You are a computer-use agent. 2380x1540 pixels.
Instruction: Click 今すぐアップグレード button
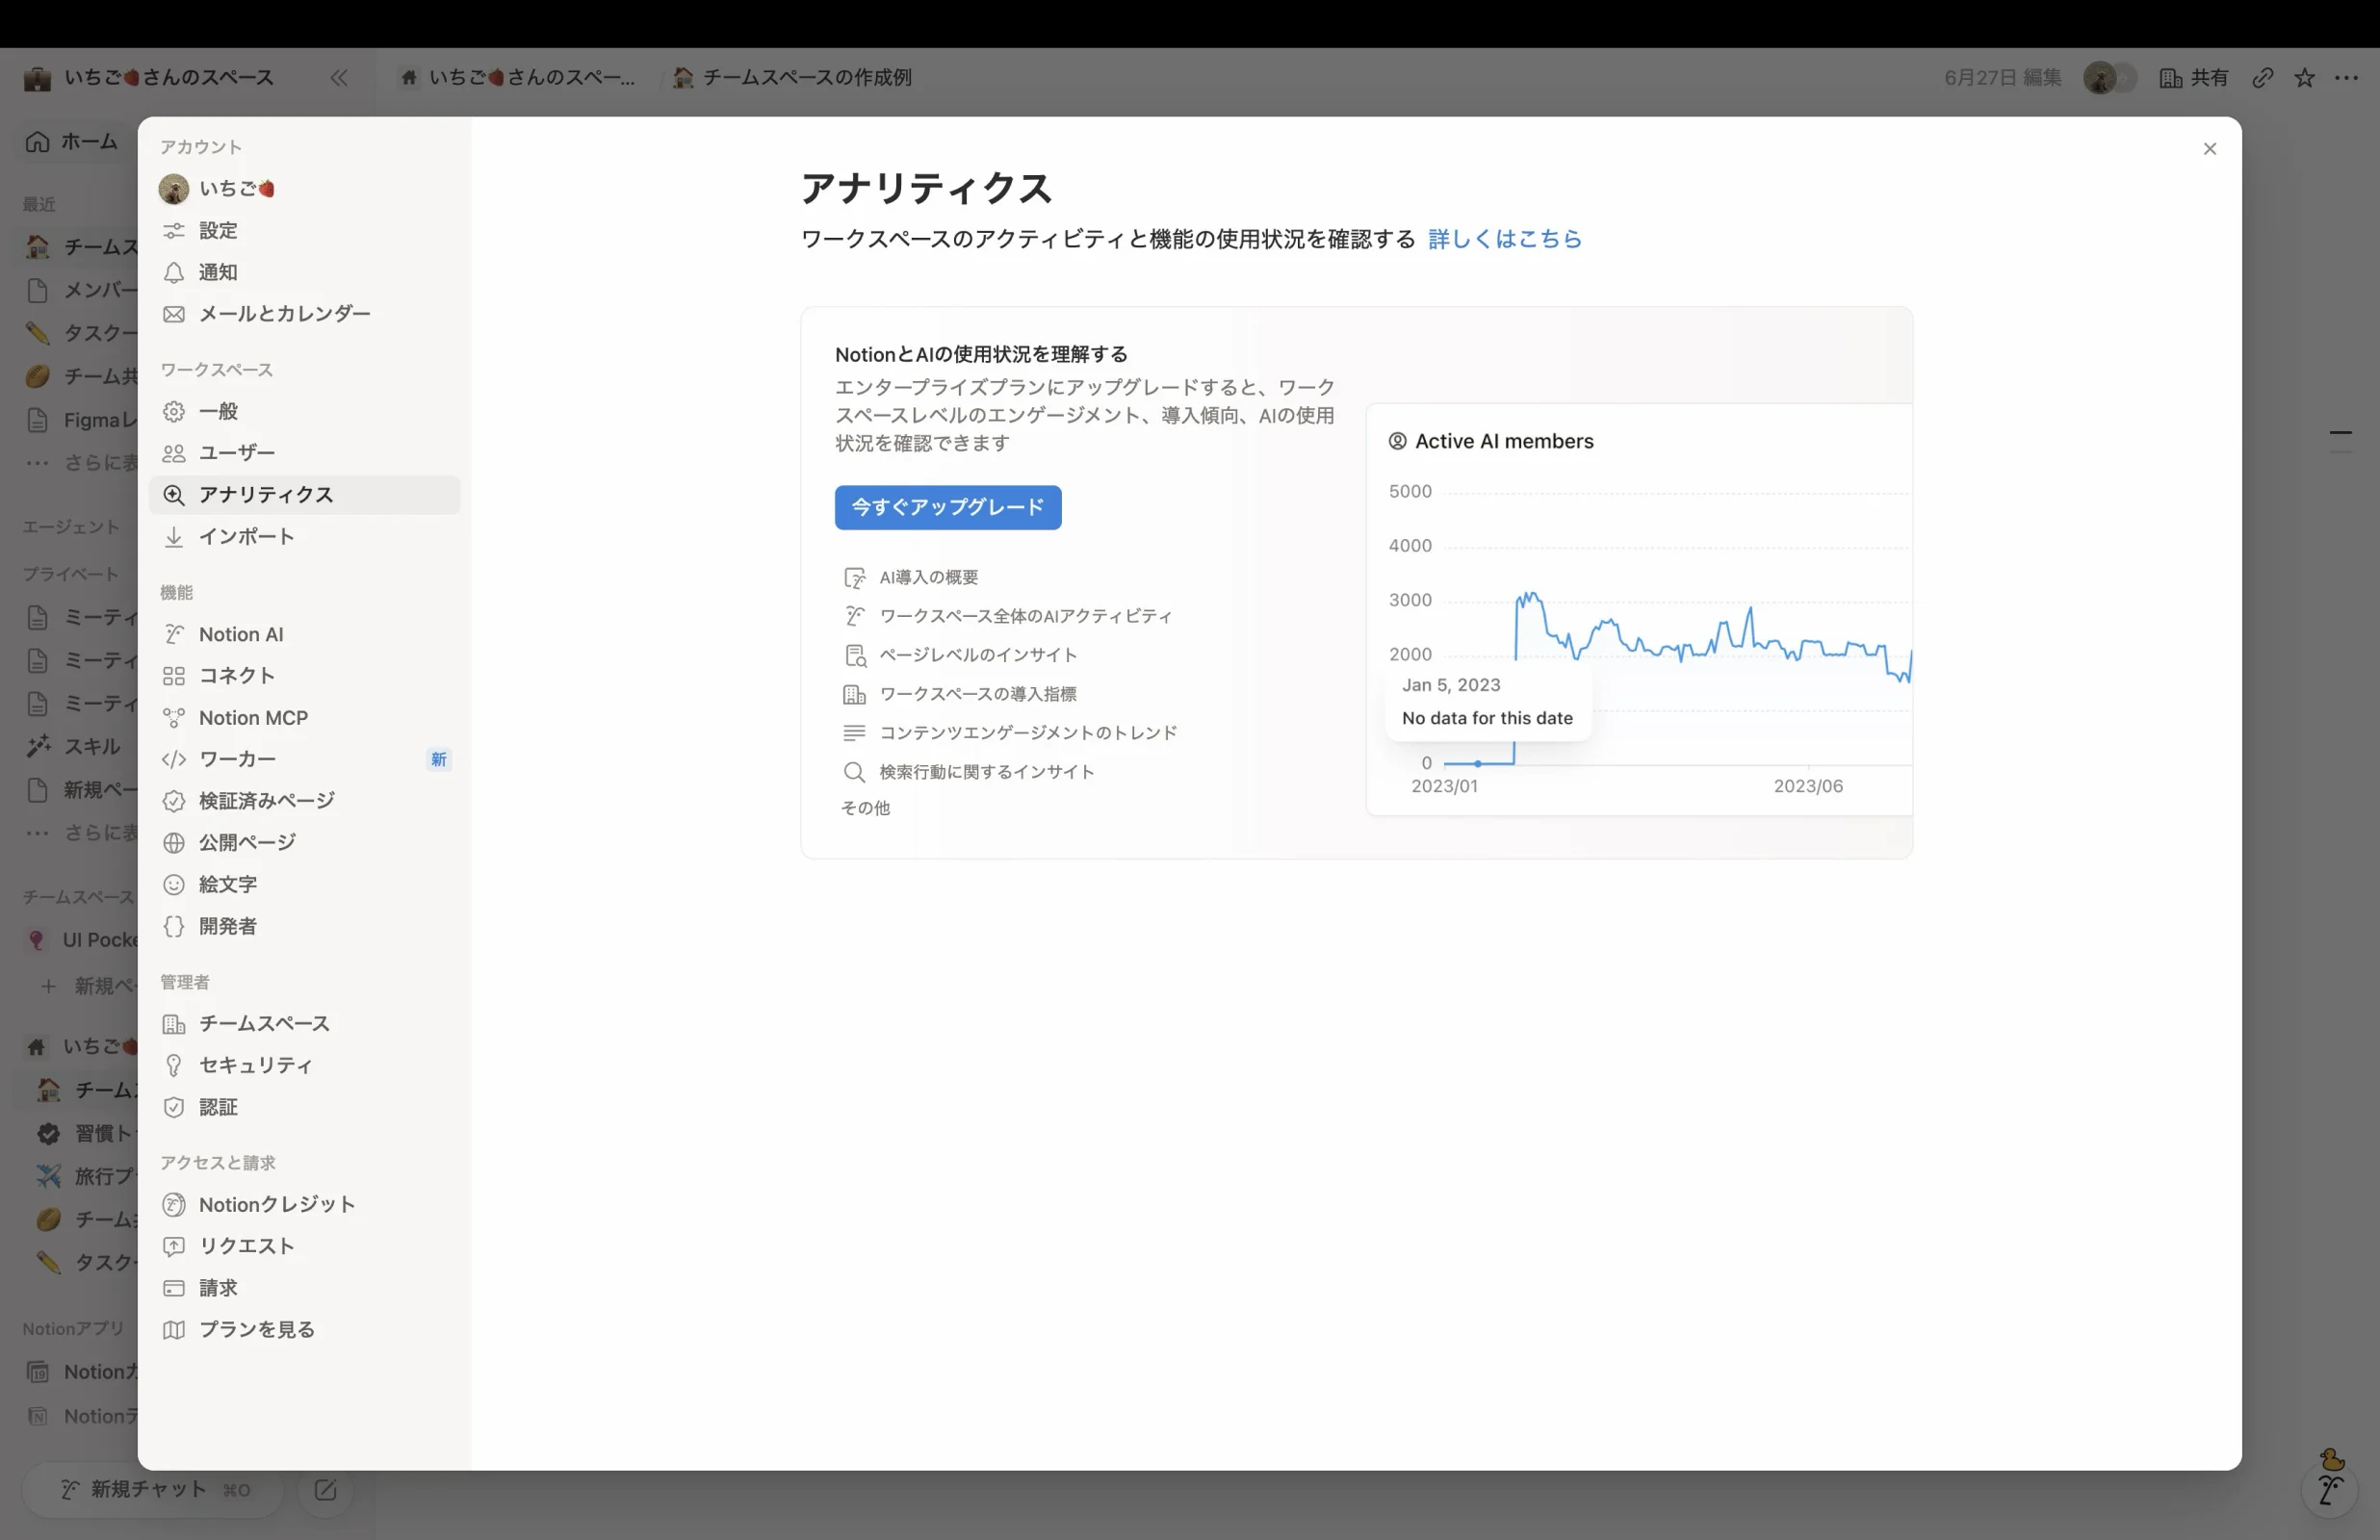tap(947, 507)
